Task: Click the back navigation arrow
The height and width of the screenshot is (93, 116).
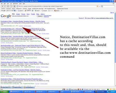Action: [2, 6]
